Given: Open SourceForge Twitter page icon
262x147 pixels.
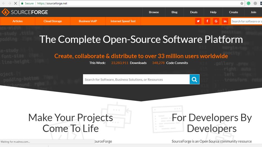Looking at the screenshot, I should pyautogui.click(x=198, y=21).
